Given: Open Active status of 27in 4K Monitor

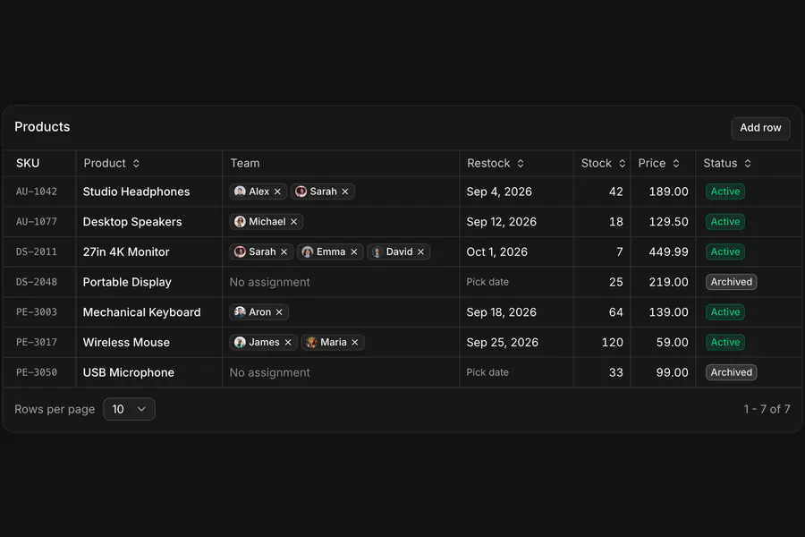Looking at the screenshot, I should 724,251.
